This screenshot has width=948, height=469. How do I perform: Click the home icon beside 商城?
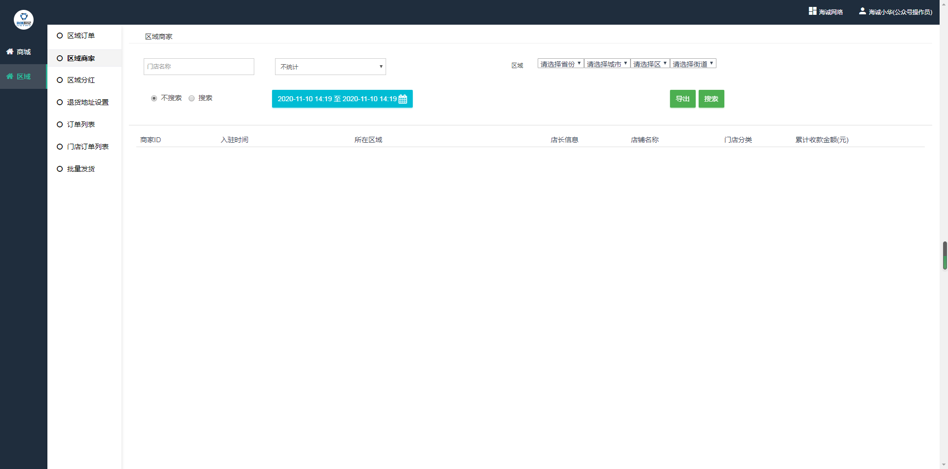click(x=10, y=51)
